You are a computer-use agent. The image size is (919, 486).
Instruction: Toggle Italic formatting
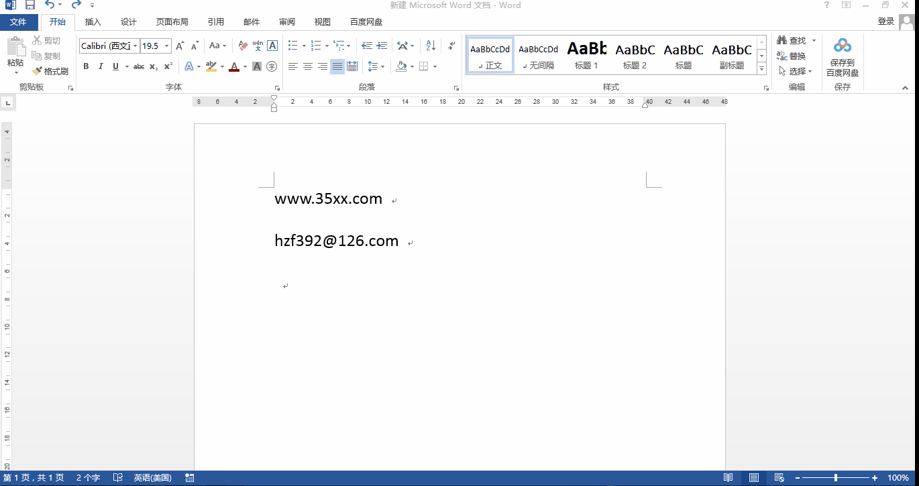[101, 66]
